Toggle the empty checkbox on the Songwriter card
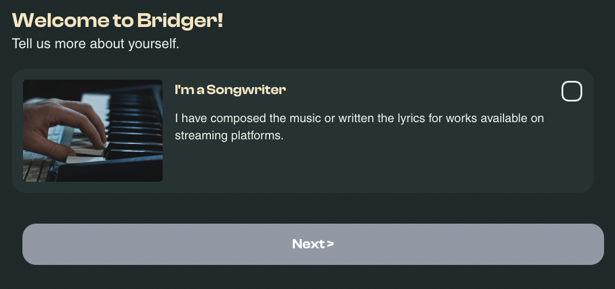This screenshot has width=615, height=289. point(571,91)
